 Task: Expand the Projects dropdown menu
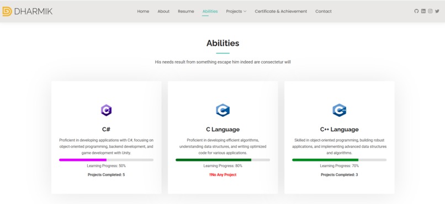(236, 12)
